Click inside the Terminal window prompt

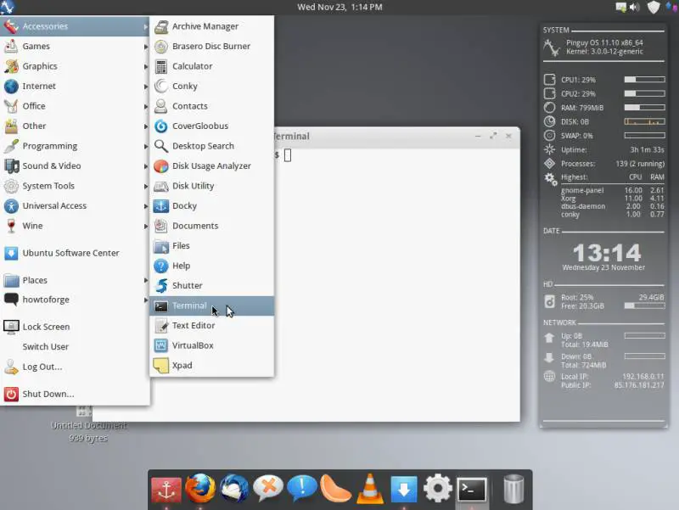pyautogui.click(x=288, y=155)
